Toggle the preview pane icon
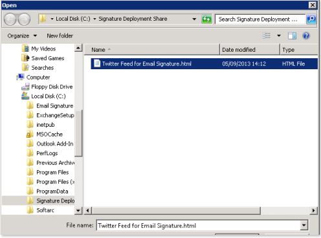The height and width of the screenshot is (238, 321). pyautogui.click(x=292, y=36)
